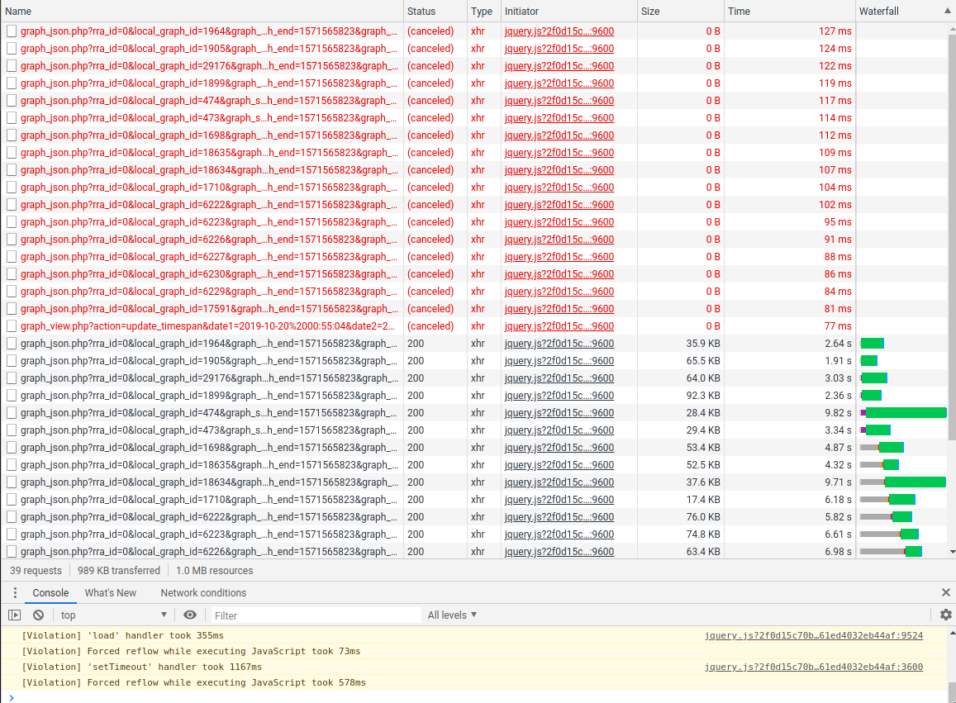Click waterfall bar of the 9.82 s request
The height and width of the screenshot is (703, 956).
coord(903,413)
